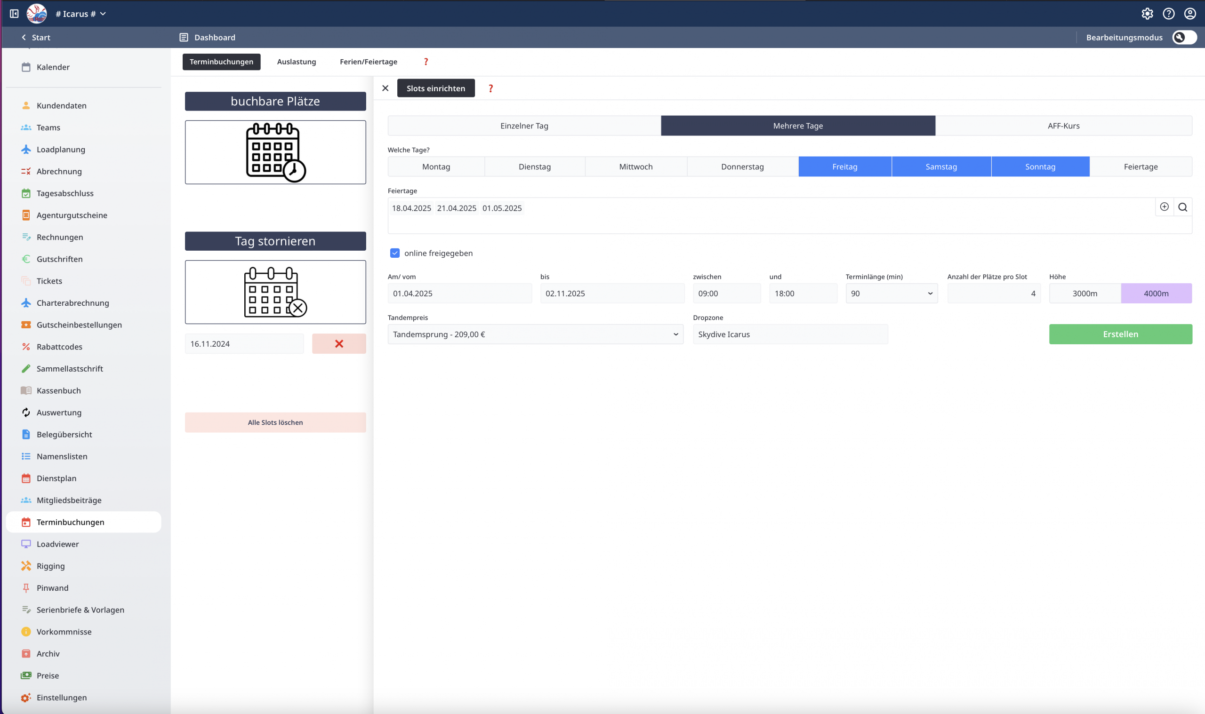The image size is (1205, 714).
Task: Expand the # Icarus # dropdown
Action: [80, 14]
